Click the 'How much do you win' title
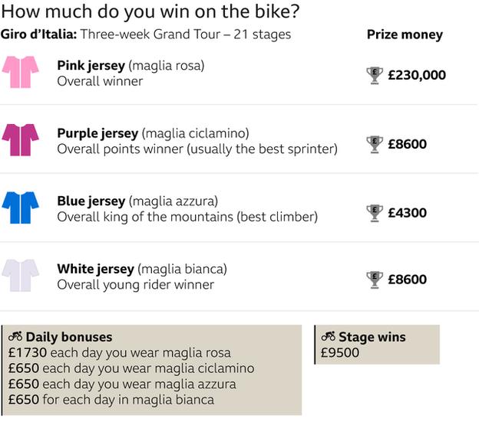Screen dimensions: 479x422 point(150,11)
